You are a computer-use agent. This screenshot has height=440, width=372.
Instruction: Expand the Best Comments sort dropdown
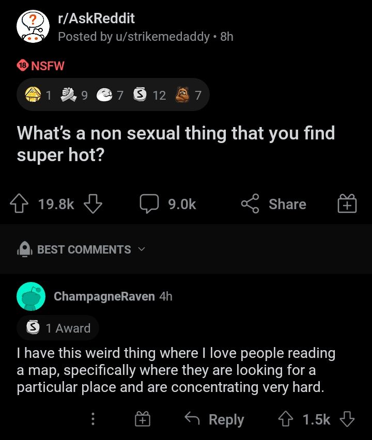[x=142, y=249]
